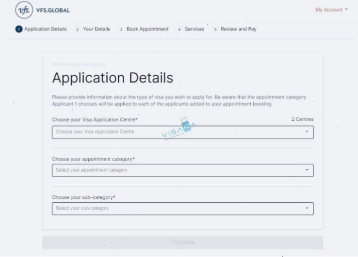Open the sub-category dropdown
This screenshot has height=257, width=358.
tap(183, 209)
